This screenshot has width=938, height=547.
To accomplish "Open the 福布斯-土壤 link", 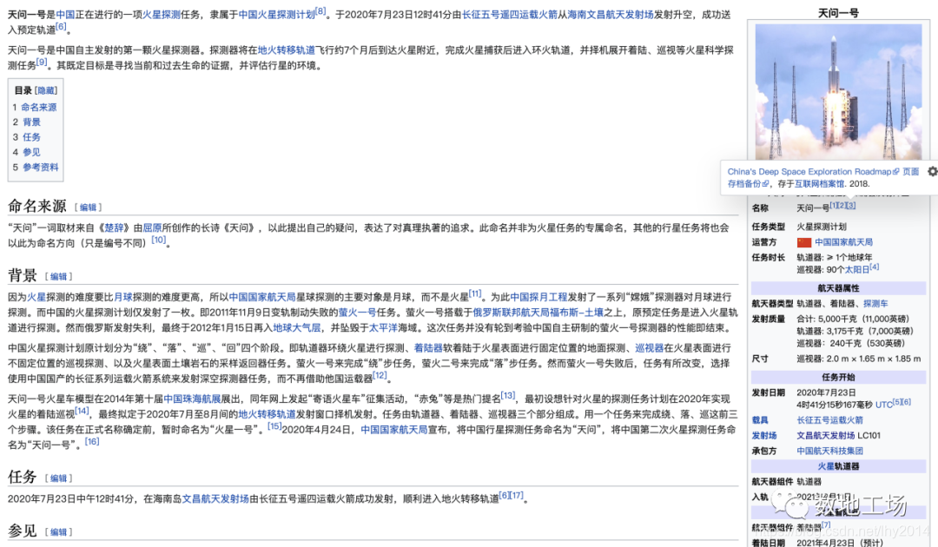I will 577,312.
